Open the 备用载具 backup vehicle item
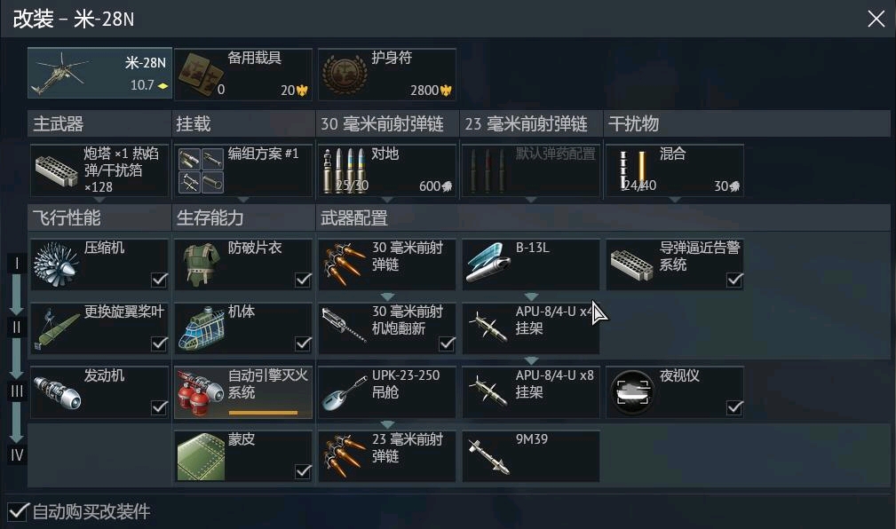 tap(243, 75)
